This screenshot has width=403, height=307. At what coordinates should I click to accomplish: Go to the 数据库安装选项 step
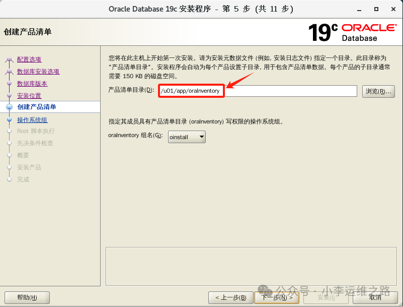(x=38, y=72)
